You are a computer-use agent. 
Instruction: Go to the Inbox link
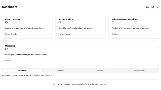8,60
